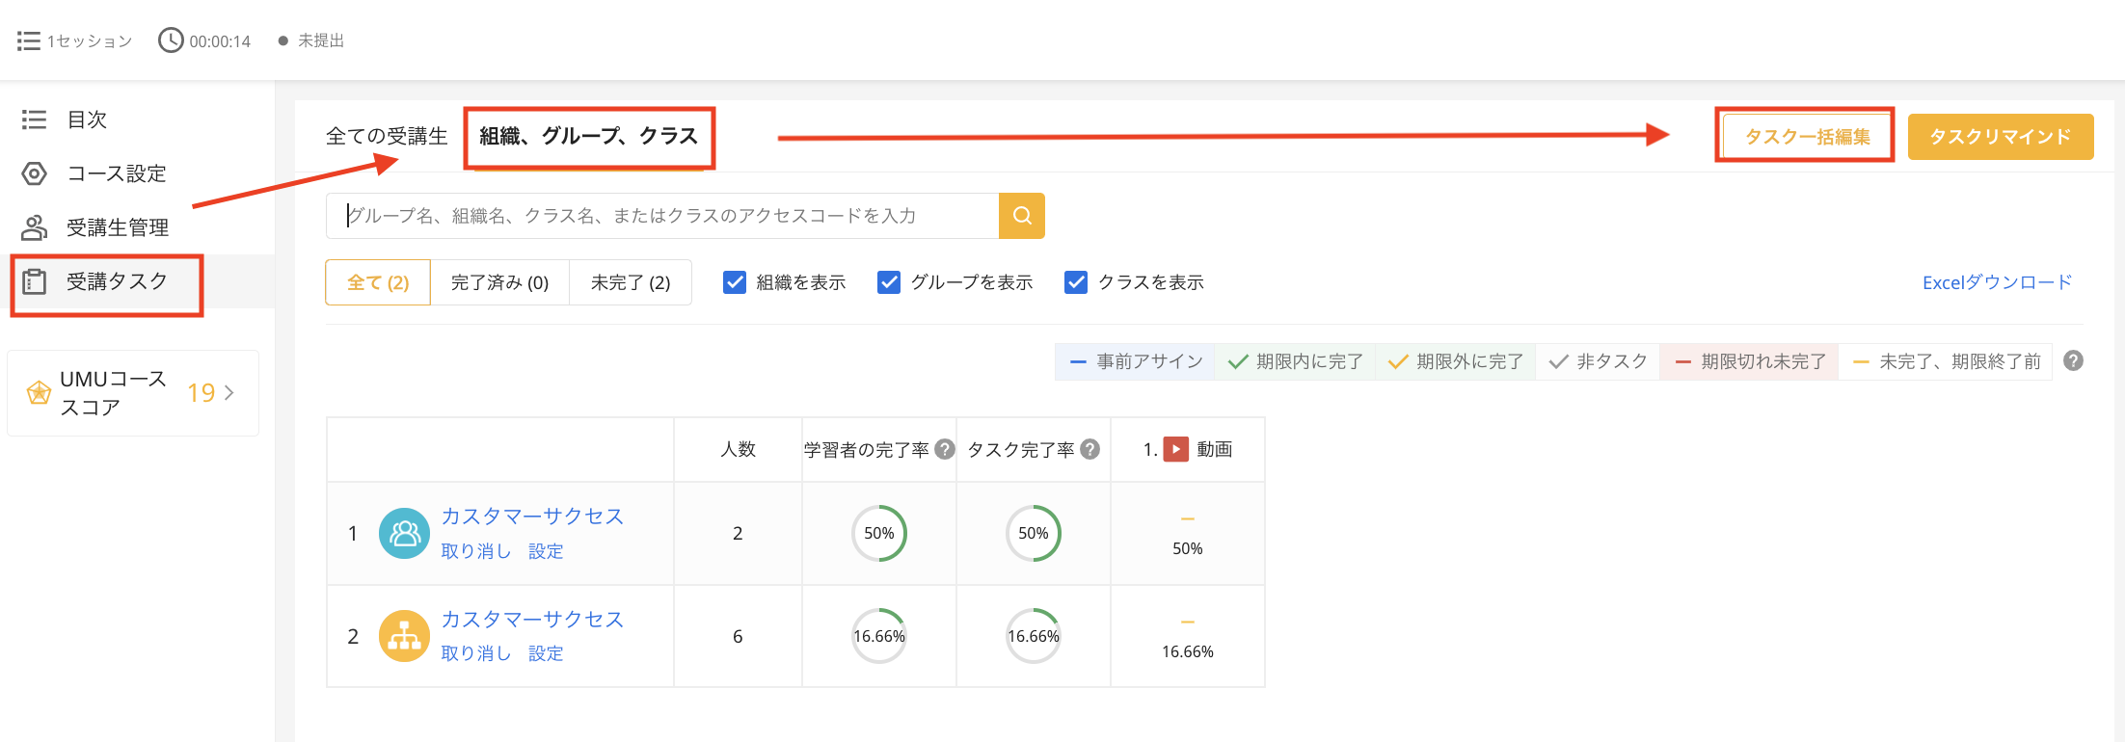This screenshot has height=742, width=2125.
Task: Click the session list icon in top bar
Action: (29, 41)
